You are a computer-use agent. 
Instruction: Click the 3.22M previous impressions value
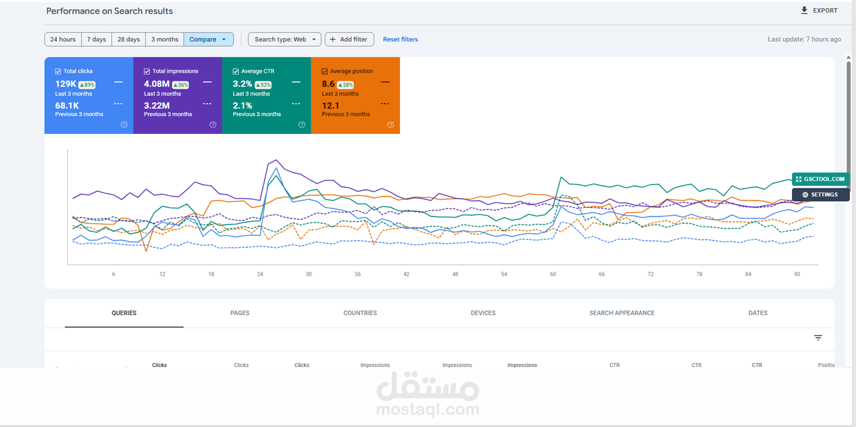157,105
